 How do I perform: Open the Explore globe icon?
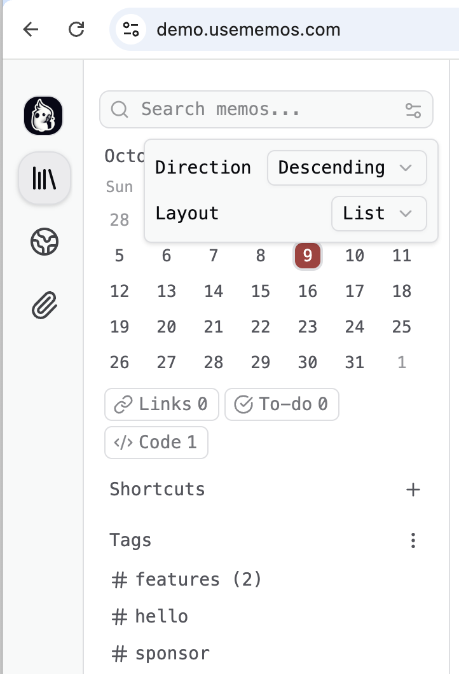pyautogui.click(x=45, y=242)
